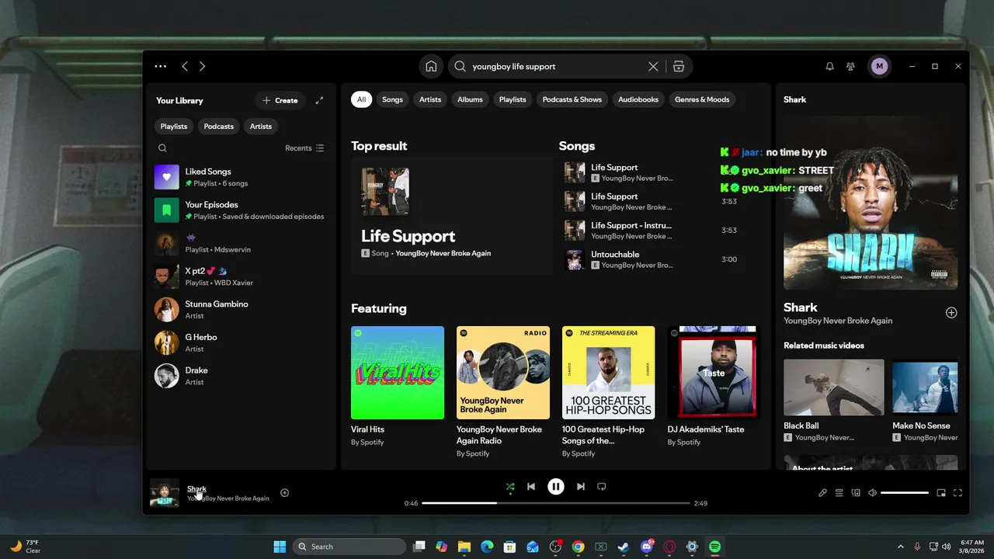Viewport: 994px width, 559px height.
Task: Select the Untouchable song row
Action: (660, 259)
